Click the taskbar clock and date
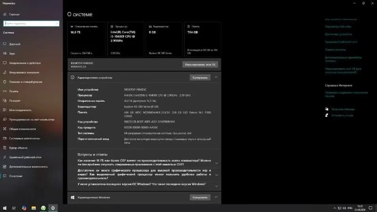The height and width of the screenshot is (212, 377). pos(360,208)
